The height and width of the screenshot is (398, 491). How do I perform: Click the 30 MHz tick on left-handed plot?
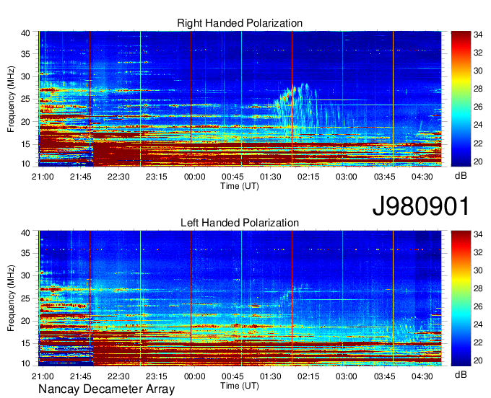tap(25, 275)
